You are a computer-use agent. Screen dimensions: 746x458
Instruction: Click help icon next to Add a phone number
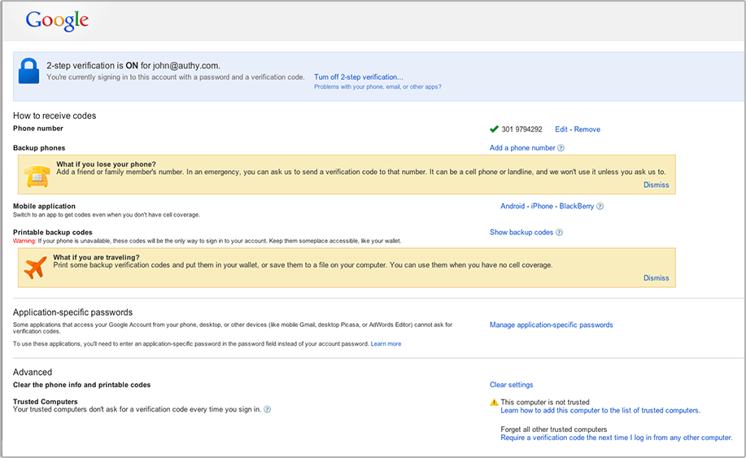point(561,148)
